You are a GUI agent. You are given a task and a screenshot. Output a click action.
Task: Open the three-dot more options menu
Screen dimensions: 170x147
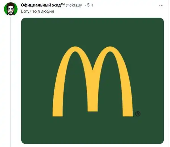coord(161,5)
